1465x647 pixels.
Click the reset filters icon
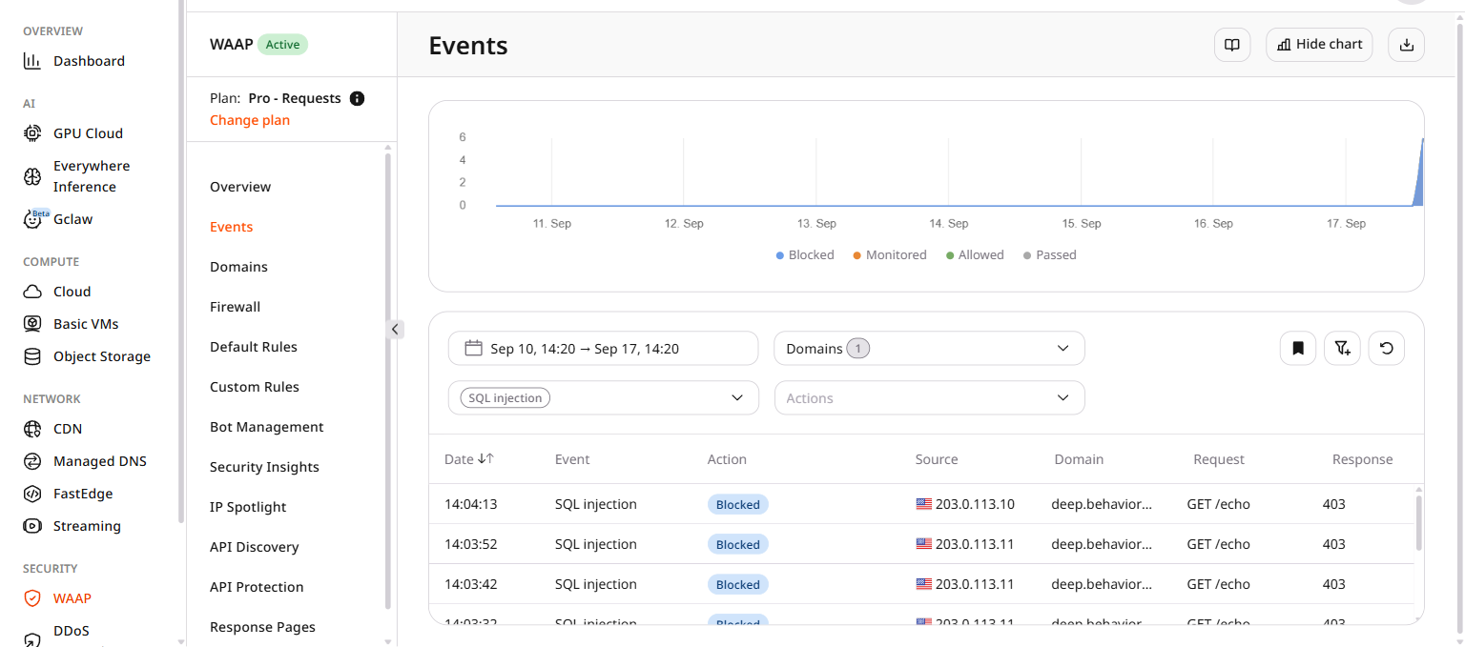(1387, 348)
